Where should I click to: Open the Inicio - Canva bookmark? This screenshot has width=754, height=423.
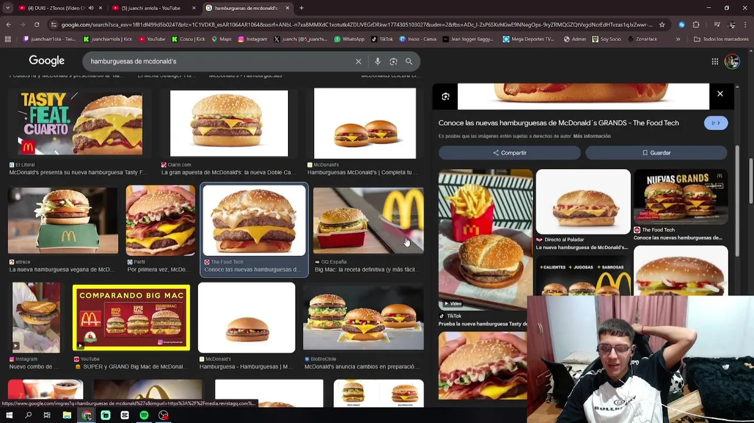pyautogui.click(x=417, y=39)
